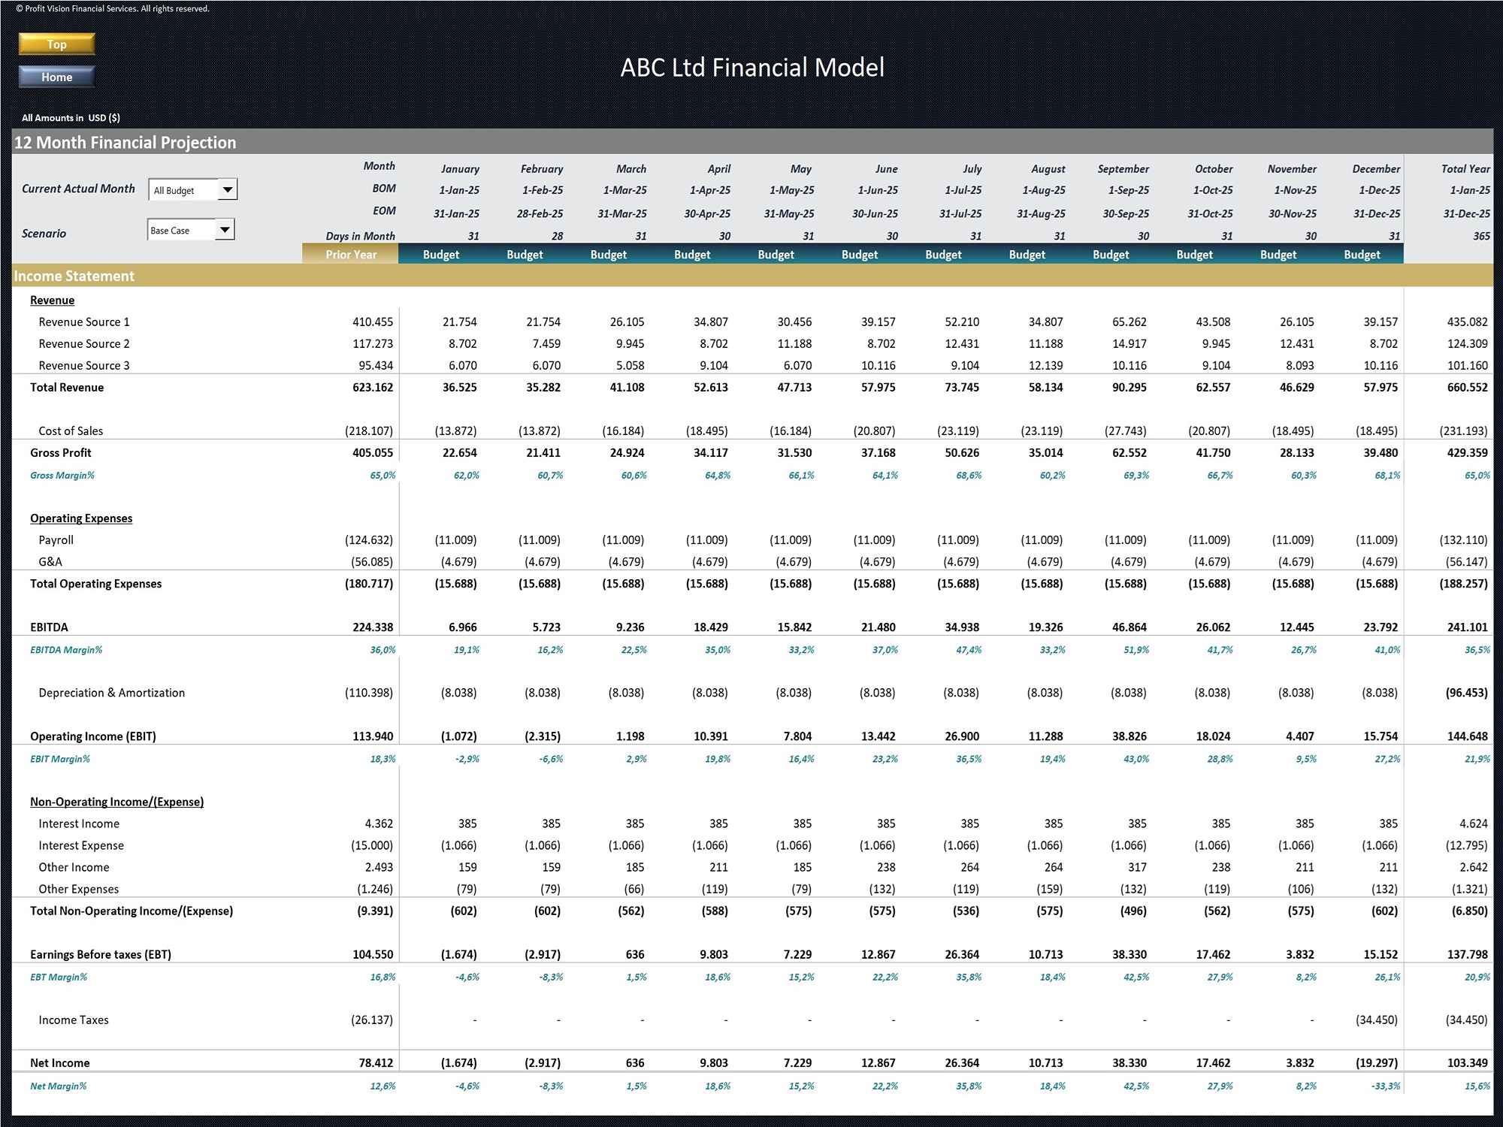
Task: Select the 28-Feb-25 end of month date
Action: point(540,214)
